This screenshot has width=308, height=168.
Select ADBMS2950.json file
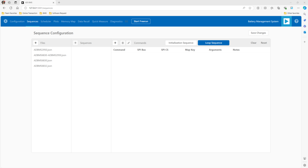43,50
